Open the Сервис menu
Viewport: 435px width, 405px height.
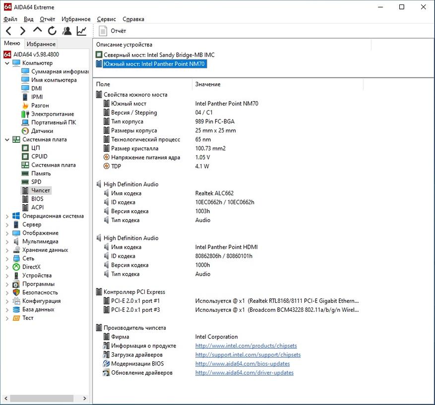[x=106, y=19]
